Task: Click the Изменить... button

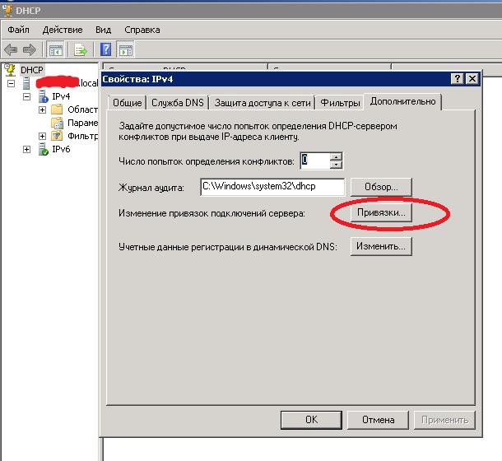Action: click(381, 246)
